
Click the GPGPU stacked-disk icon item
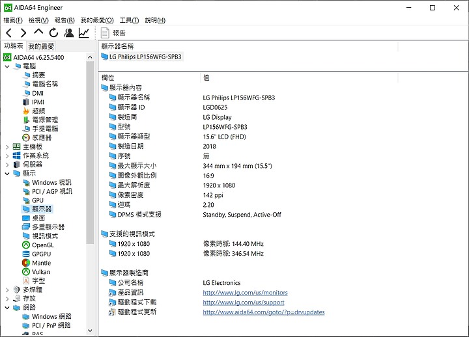(36, 254)
